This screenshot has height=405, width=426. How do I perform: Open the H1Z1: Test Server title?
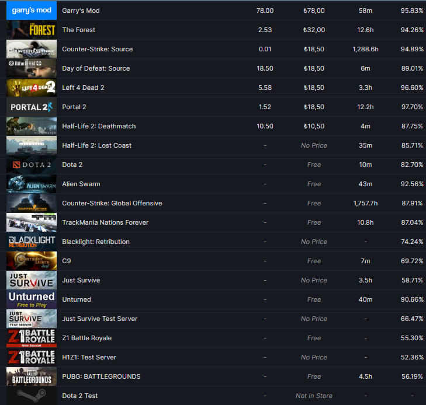point(89,357)
